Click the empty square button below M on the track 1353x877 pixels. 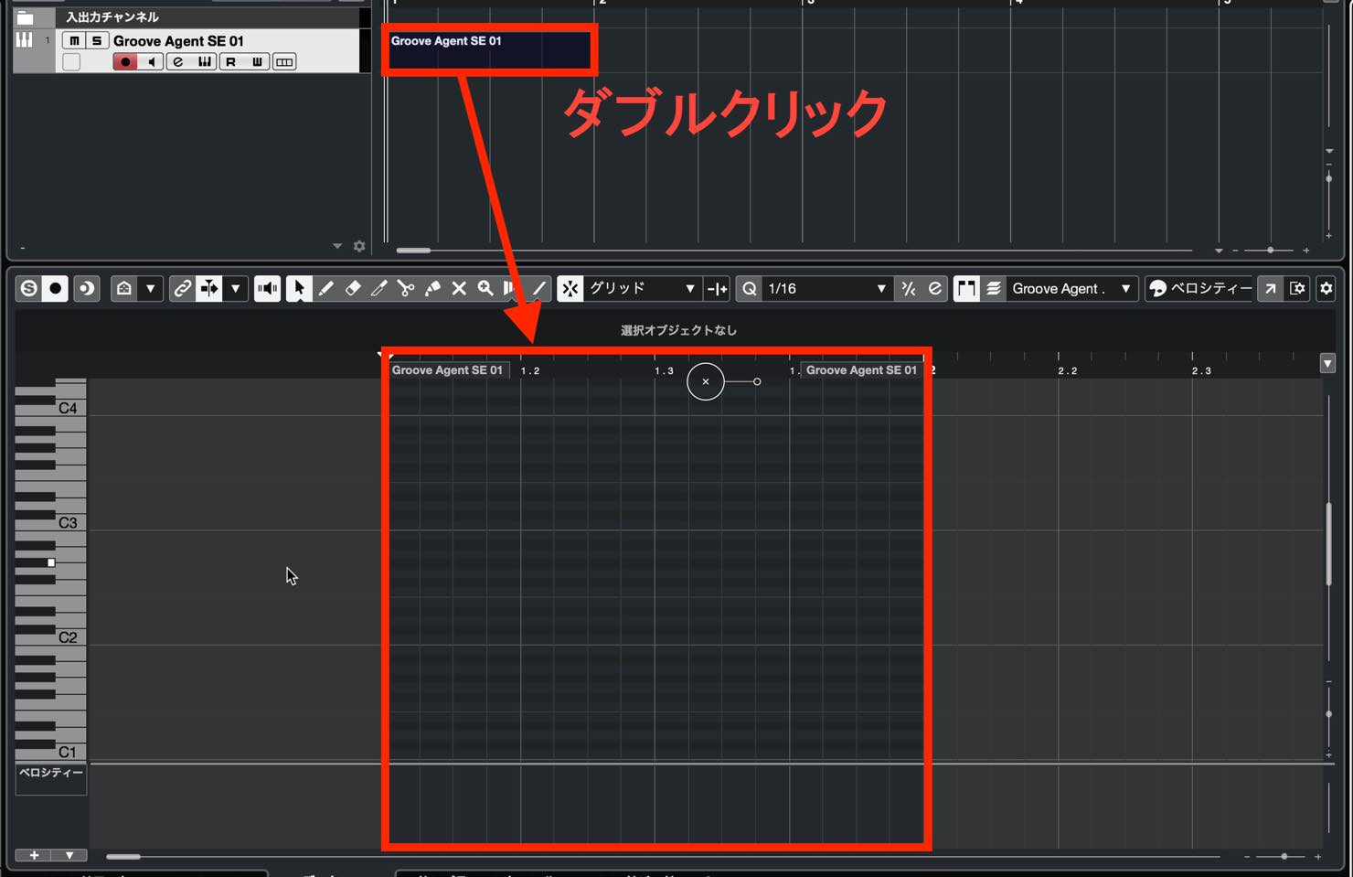[71, 61]
